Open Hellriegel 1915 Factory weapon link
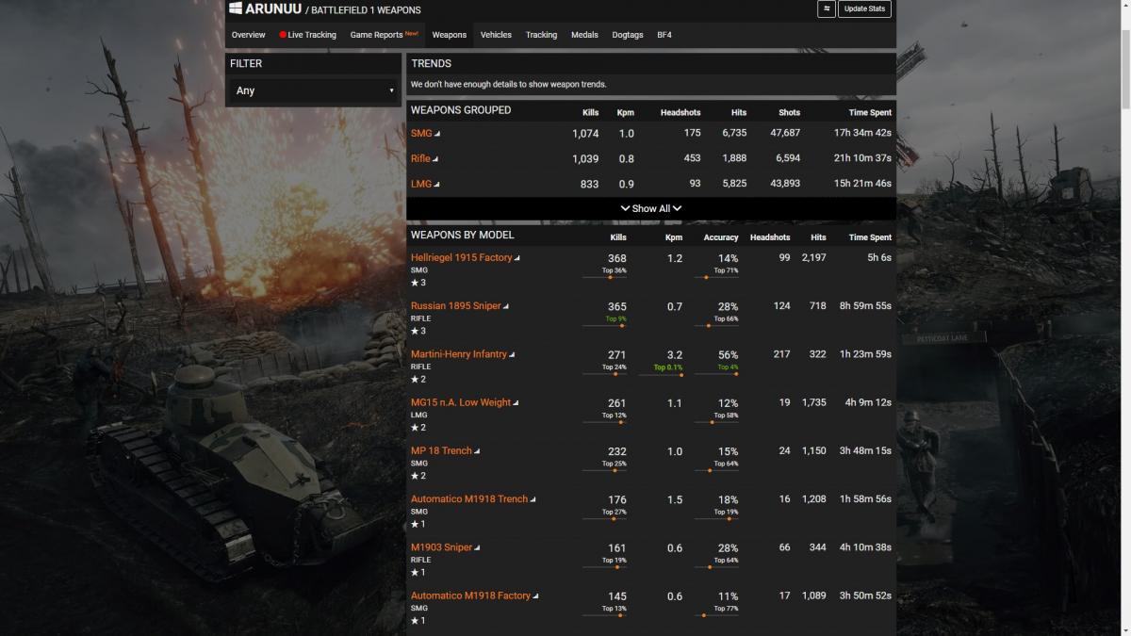The height and width of the screenshot is (636, 1131). [x=462, y=258]
